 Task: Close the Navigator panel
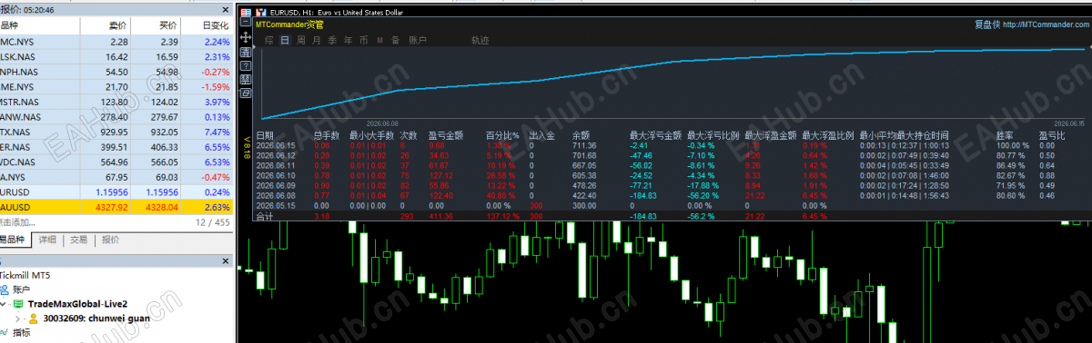[226, 261]
